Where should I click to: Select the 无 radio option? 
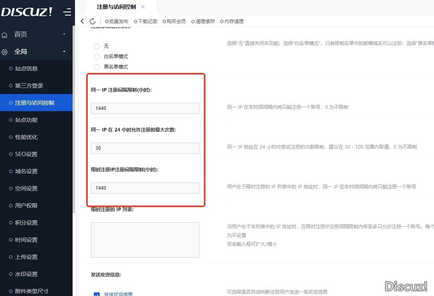(x=97, y=46)
